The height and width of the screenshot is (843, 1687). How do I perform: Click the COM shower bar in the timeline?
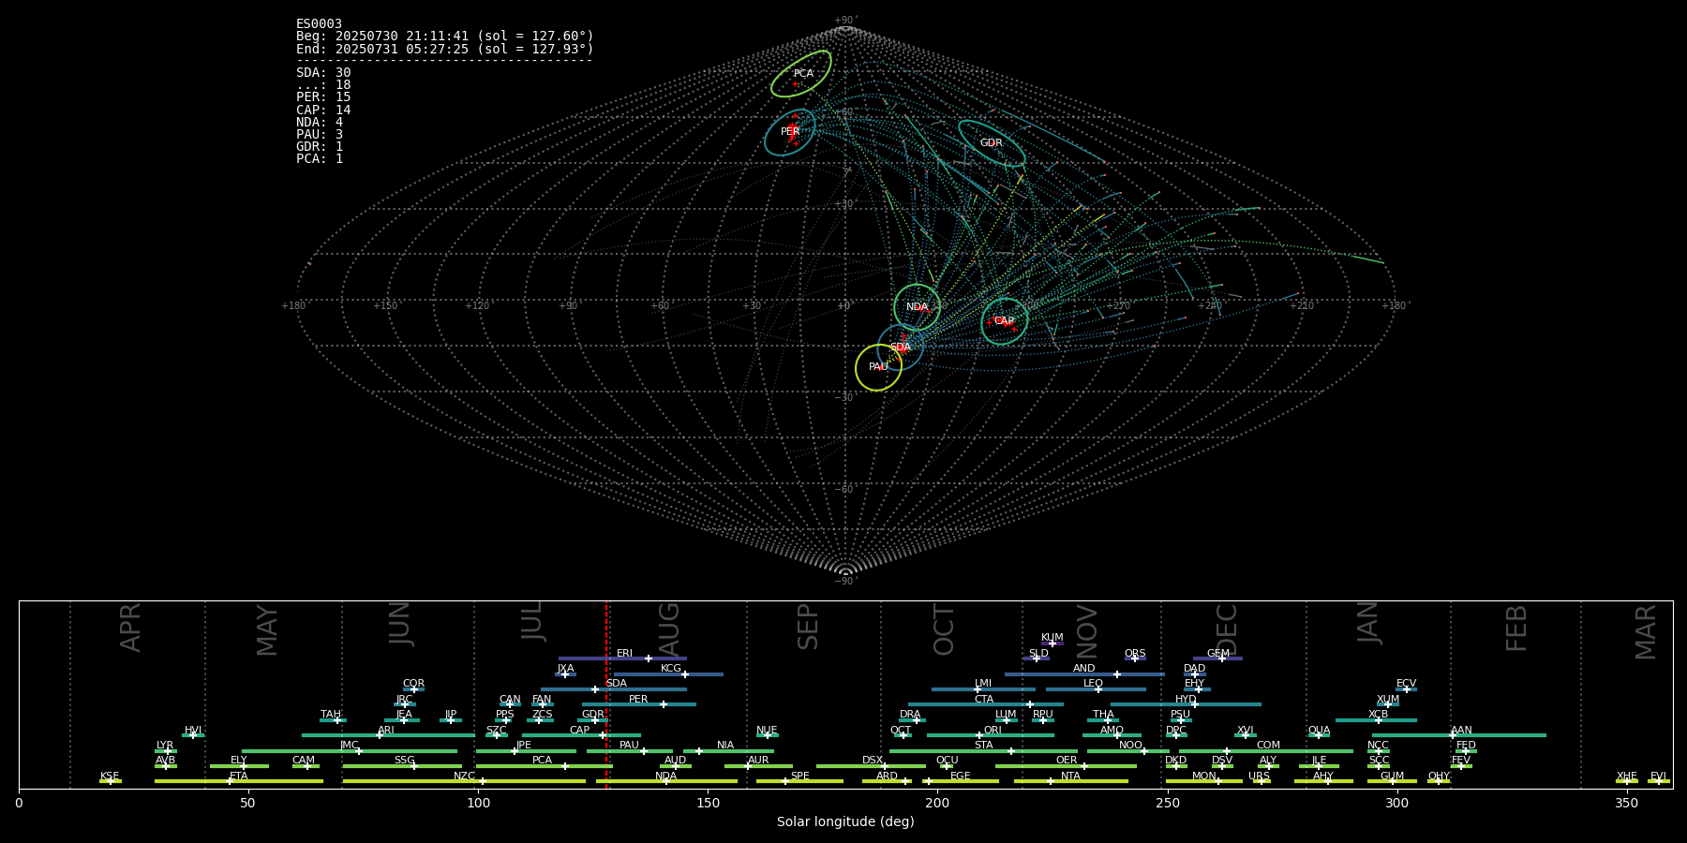pyautogui.click(x=1266, y=750)
